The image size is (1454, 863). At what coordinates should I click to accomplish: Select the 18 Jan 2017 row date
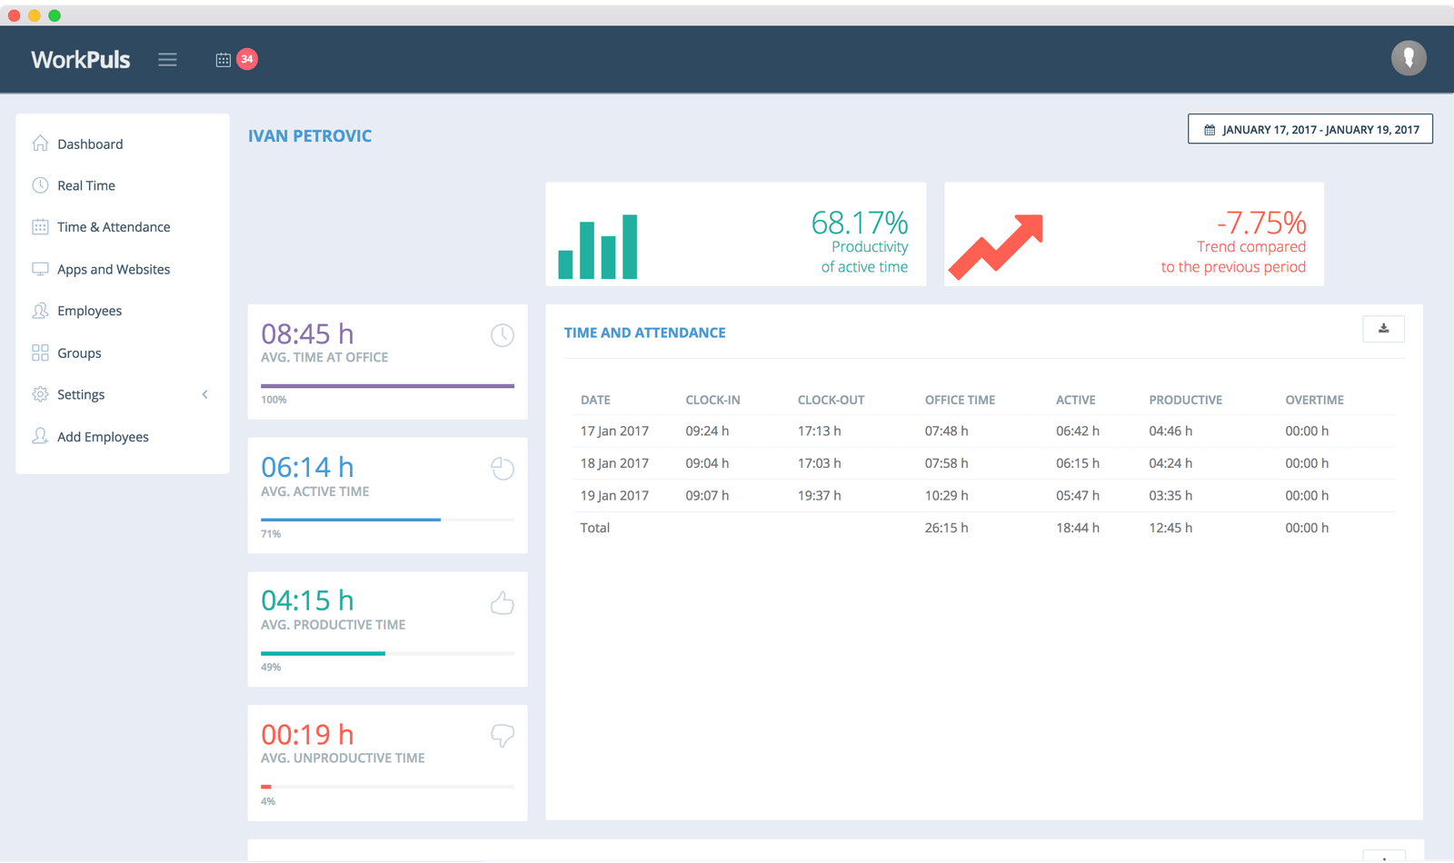click(614, 463)
